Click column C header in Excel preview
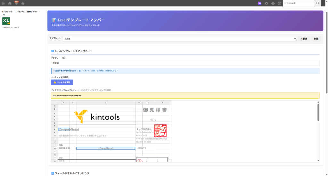 pos(106,103)
